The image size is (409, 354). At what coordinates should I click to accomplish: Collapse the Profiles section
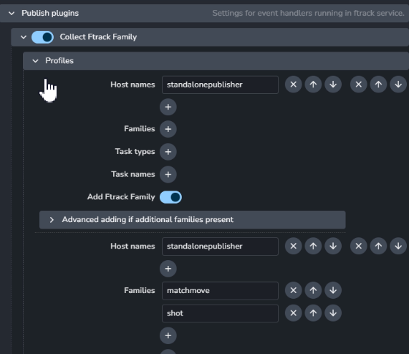35,61
